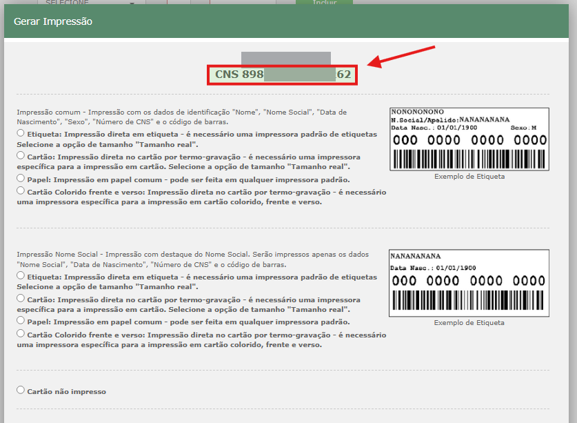Select Etiqueta option under Impressão comum
The width and height of the screenshot is (577, 423).
tap(21, 132)
